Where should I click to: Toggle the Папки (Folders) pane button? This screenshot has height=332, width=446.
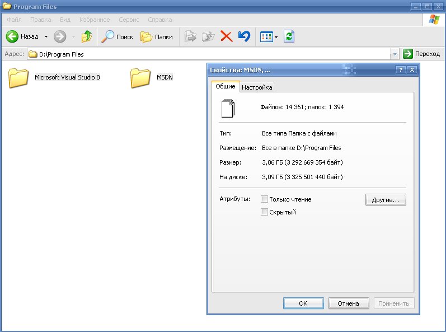point(156,37)
